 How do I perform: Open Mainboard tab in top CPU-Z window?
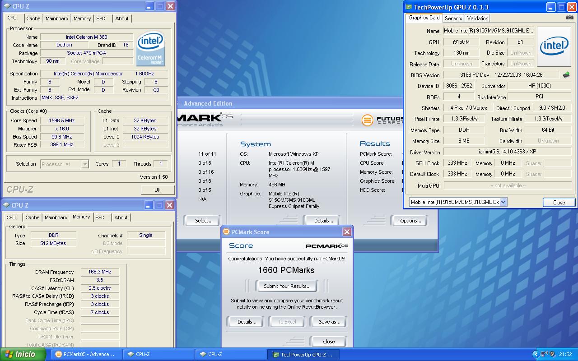[57, 19]
